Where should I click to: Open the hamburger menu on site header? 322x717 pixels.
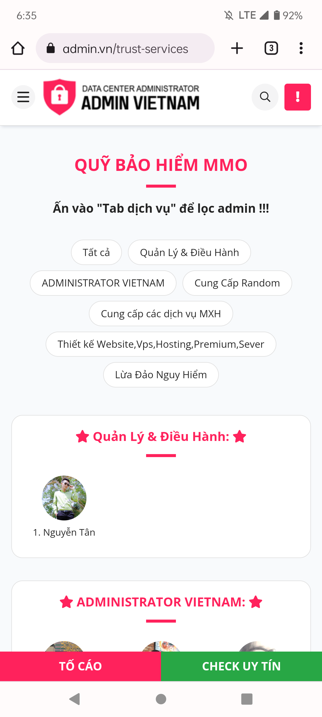(x=23, y=97)
